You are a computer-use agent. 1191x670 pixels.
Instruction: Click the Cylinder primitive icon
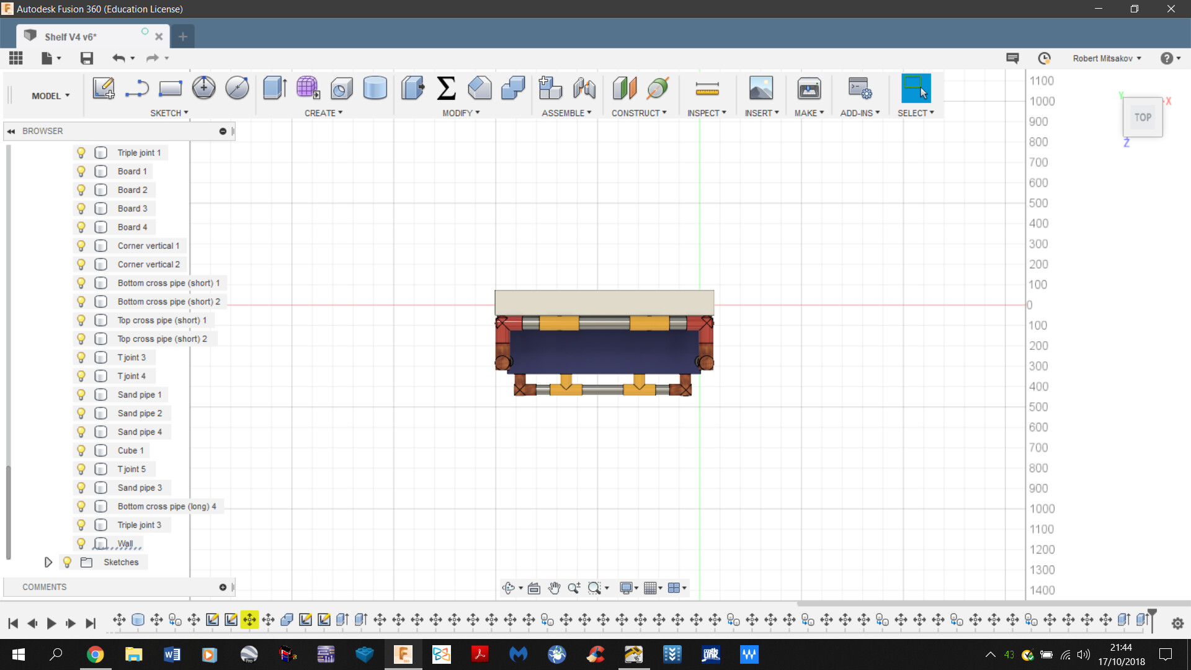(x=375, y=88)
